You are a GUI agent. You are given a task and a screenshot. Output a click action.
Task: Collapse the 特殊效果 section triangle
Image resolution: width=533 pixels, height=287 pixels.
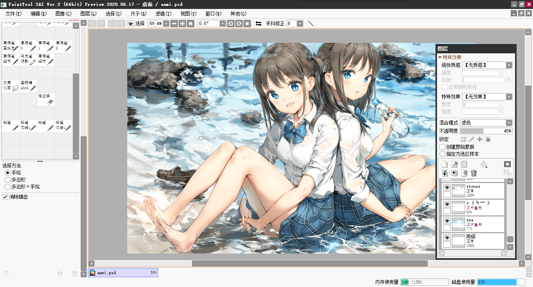[440, 58]
